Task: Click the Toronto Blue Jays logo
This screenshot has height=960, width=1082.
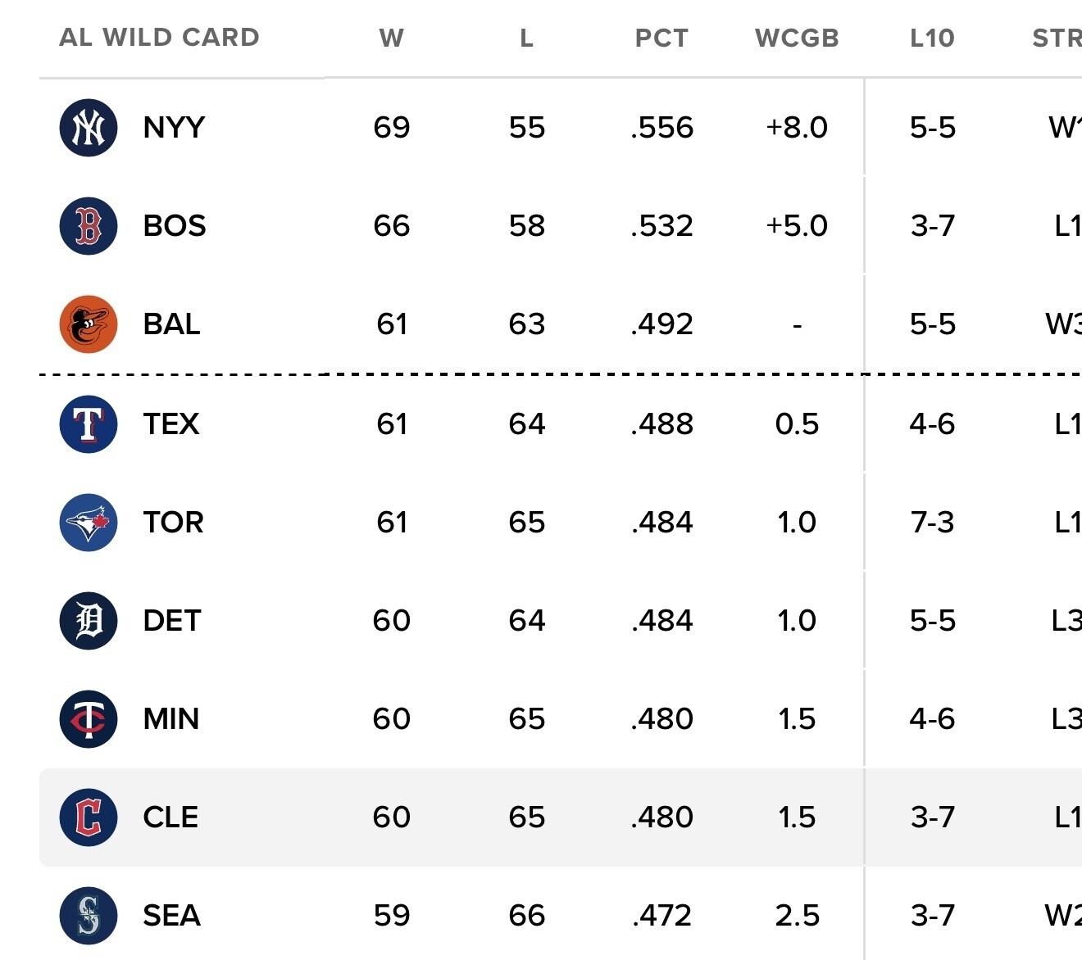Action: (x=89, y=523)
